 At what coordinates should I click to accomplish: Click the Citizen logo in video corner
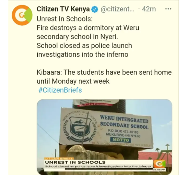160,164
